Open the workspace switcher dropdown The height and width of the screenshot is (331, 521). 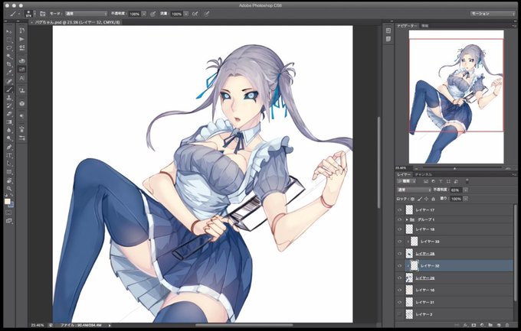coord(493,14)
